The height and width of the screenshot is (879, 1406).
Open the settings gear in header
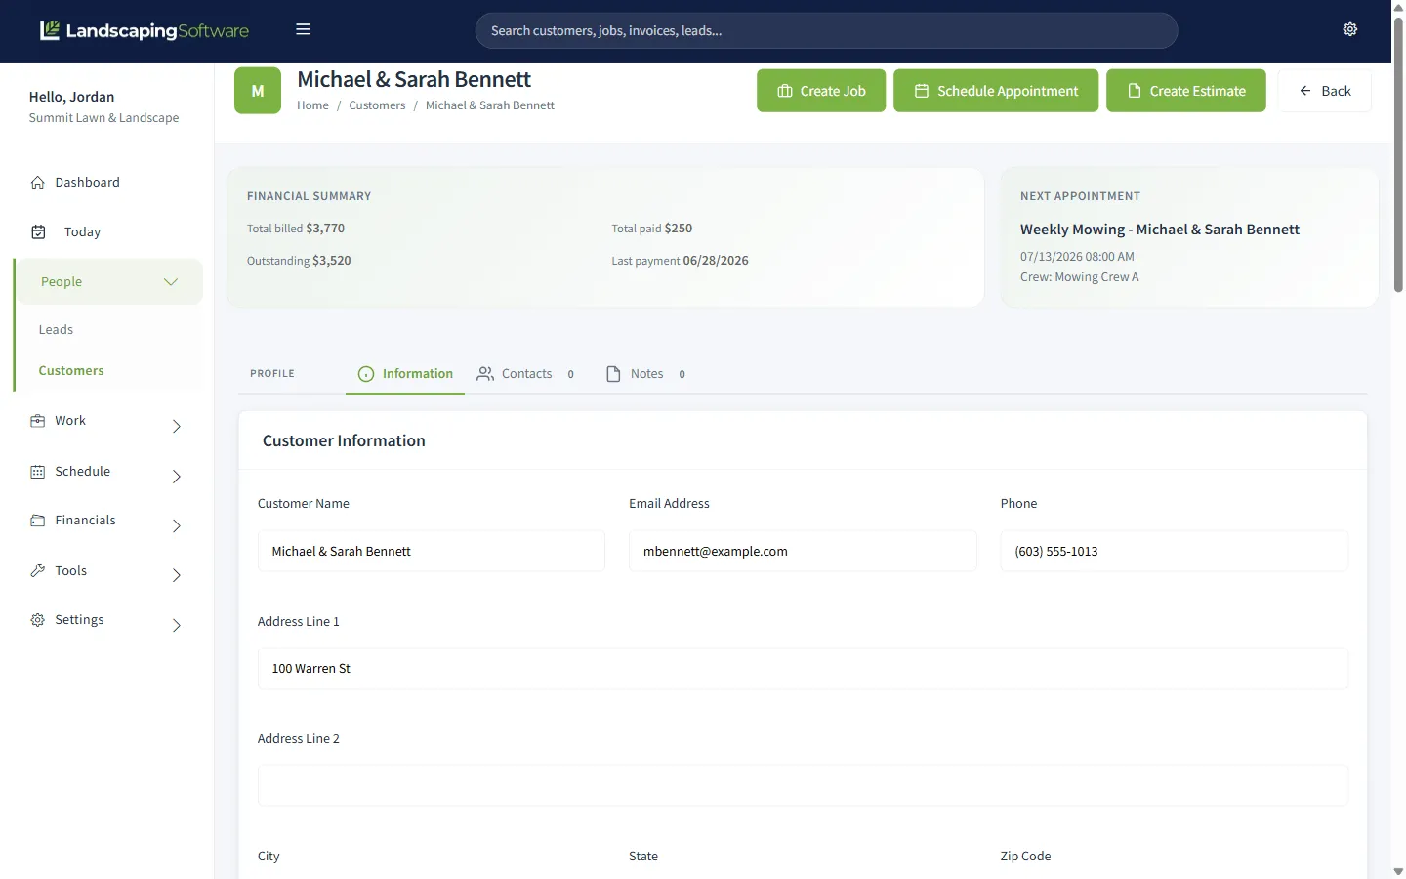1350,29
